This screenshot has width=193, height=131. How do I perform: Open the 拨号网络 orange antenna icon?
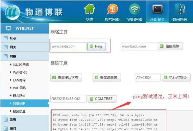pos(112,9)
